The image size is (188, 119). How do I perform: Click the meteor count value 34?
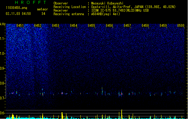(x=43, y=14)
